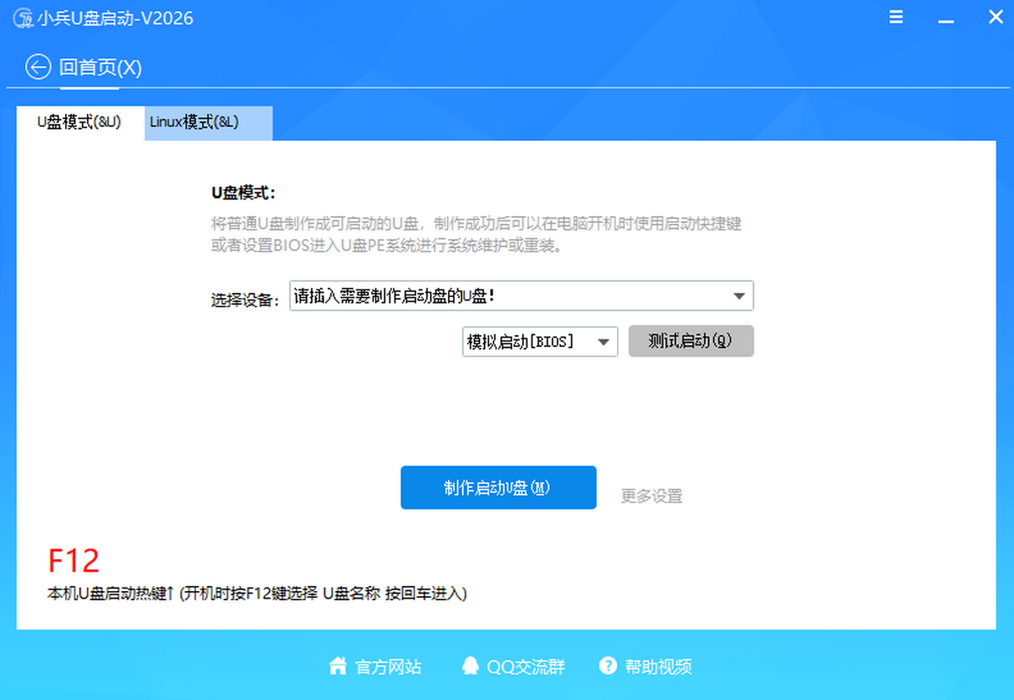1014x700 pixels.
Task: Click the 本机U盘启动热键 hint text
Action: click(257, 594)
